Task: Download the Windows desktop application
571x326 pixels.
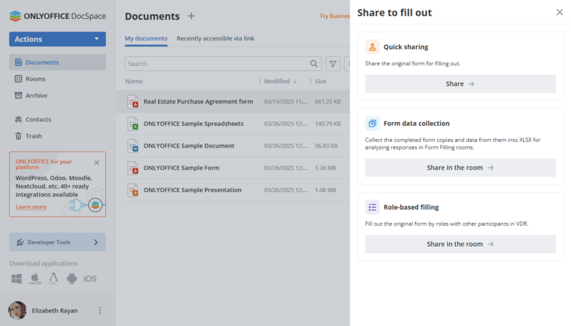Action: click(16, 279)
